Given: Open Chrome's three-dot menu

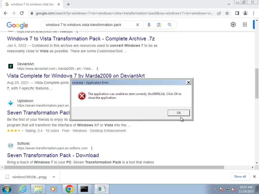Looking at the screenshot, I should (253, 13).
